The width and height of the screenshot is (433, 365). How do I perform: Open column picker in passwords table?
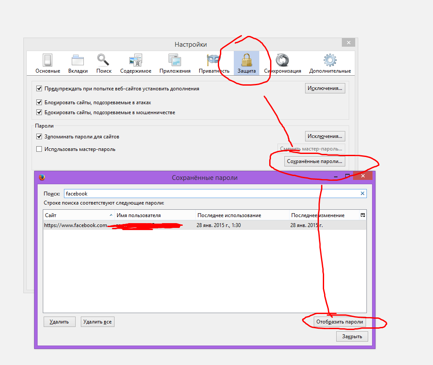pyautogui.click(x=363, y=215)
